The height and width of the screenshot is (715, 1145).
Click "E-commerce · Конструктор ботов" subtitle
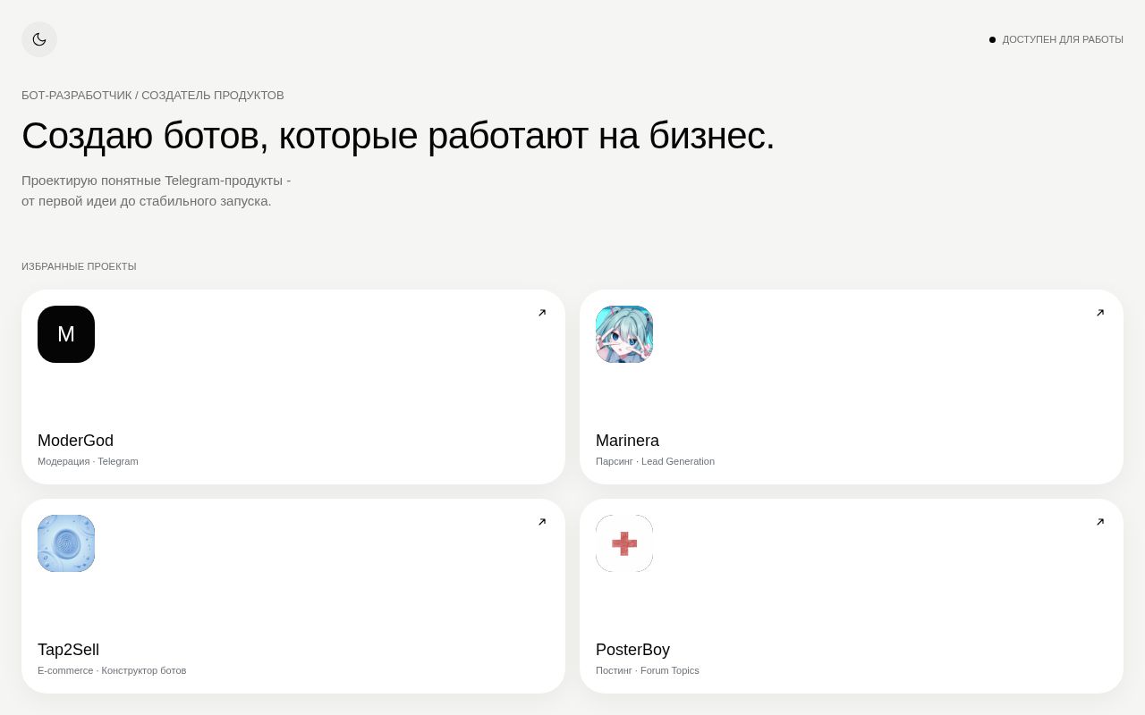pos(112,670)
